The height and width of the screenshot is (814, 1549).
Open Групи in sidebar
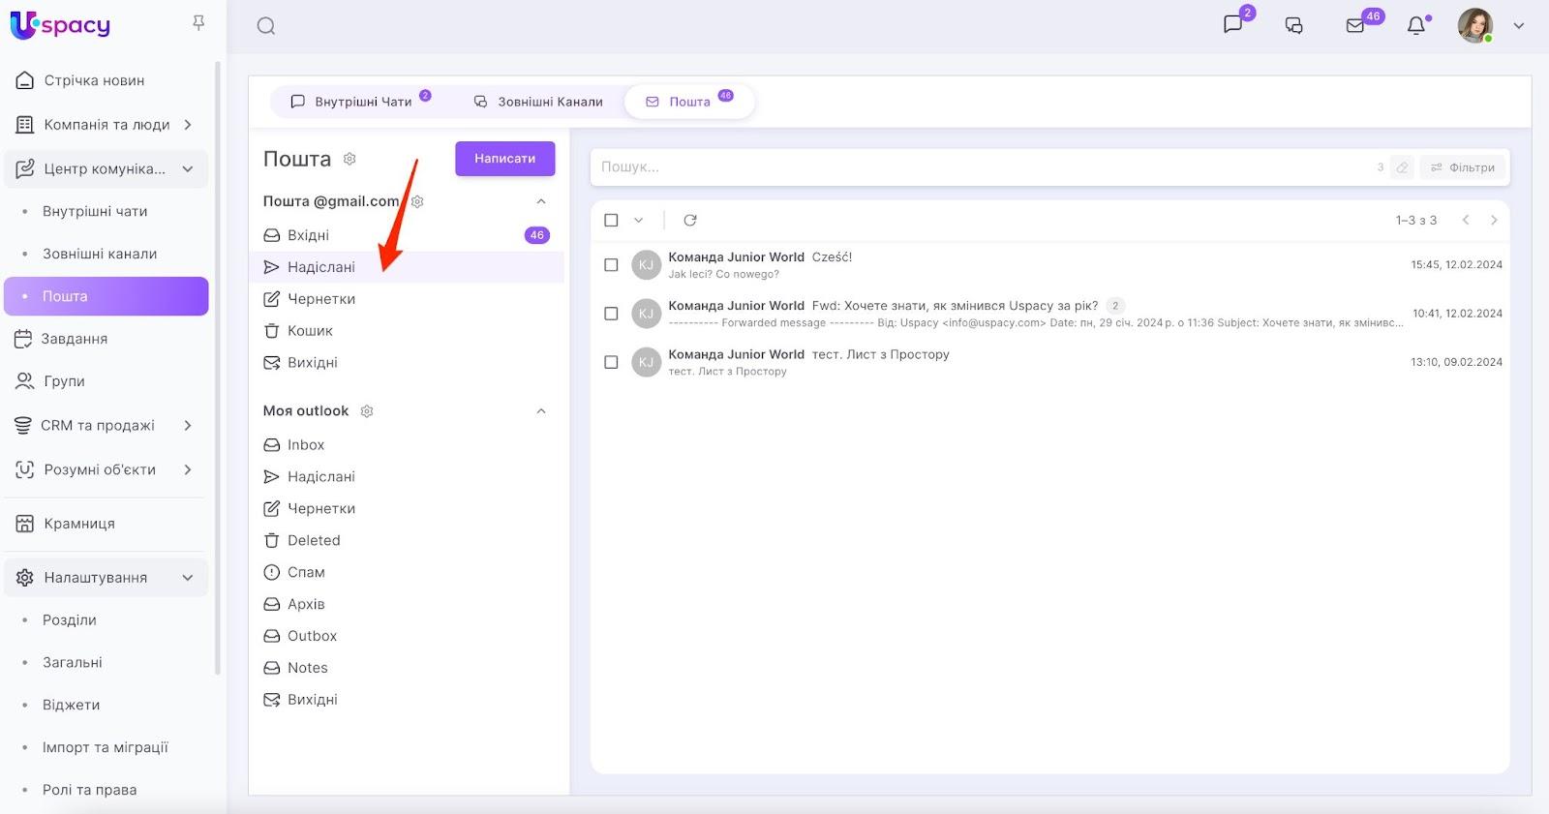[106, 381]
